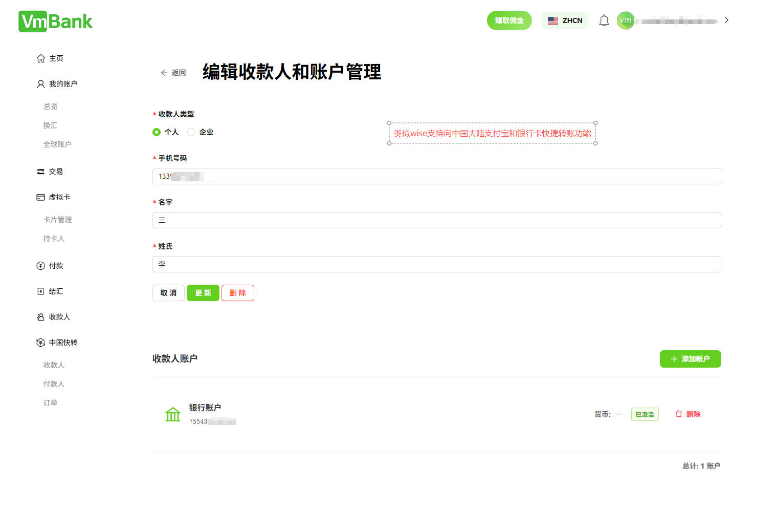Open the notification bell icon
Image resolution: width=776 pixels, height=510 pixels.
604,20
